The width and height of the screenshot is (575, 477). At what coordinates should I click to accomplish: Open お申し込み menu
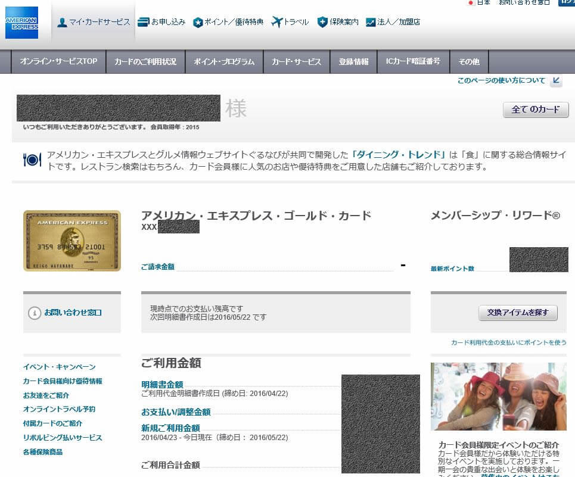click(x=161, y=22)
